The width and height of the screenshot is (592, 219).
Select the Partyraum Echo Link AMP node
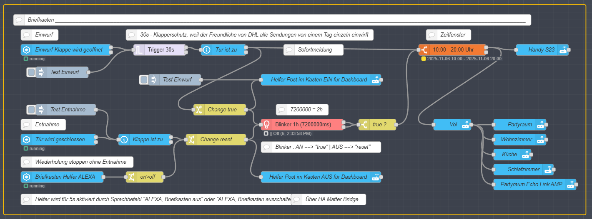[x=531, y=185]
